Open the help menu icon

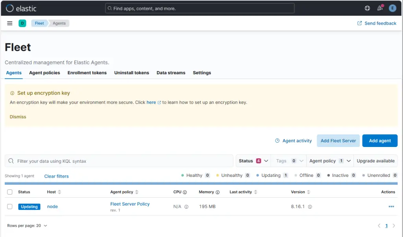[x=367, y=8]
